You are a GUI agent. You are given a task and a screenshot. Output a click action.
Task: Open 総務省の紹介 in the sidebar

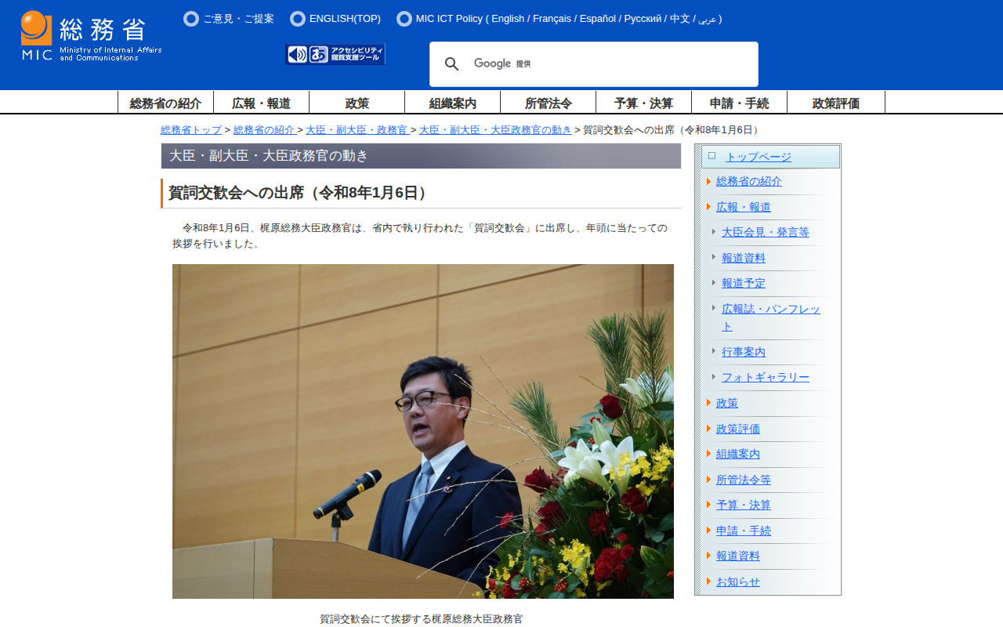coord(748,181)
